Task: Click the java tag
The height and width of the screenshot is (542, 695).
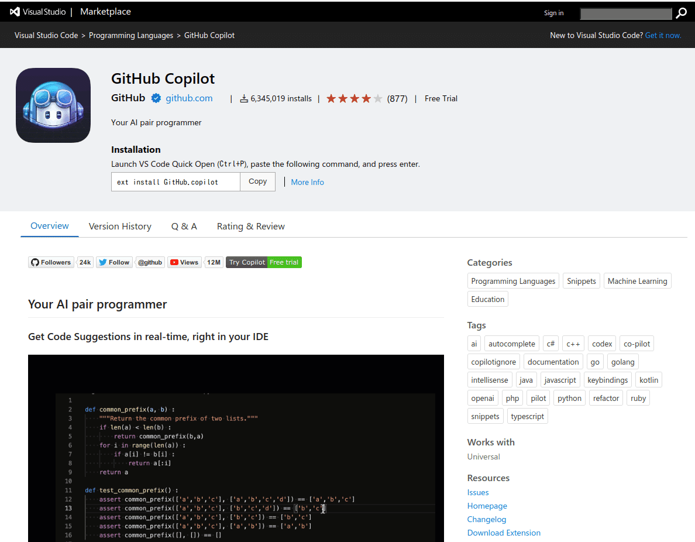Action: click(526, 380)
